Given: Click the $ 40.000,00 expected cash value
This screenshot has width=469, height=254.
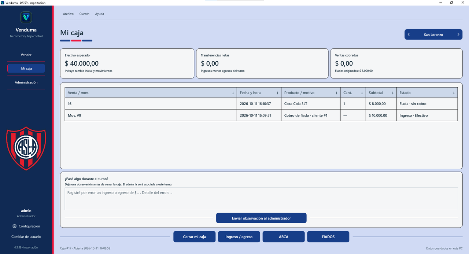Looking at the screenshot, I should click(82, 63).
